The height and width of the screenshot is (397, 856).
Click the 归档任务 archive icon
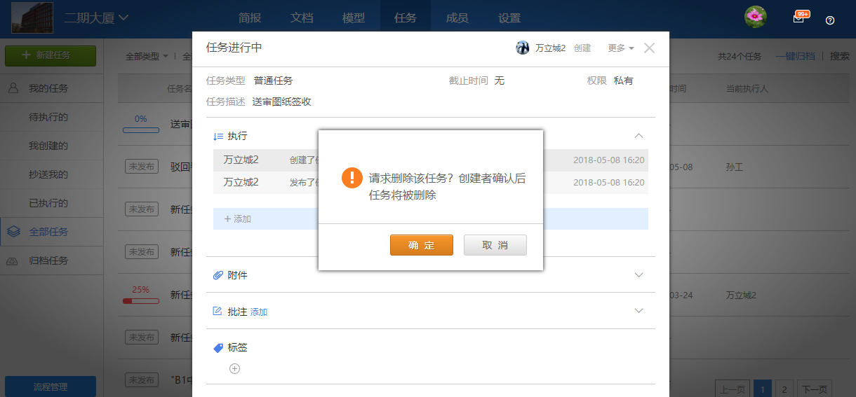[x=13, y=260]
